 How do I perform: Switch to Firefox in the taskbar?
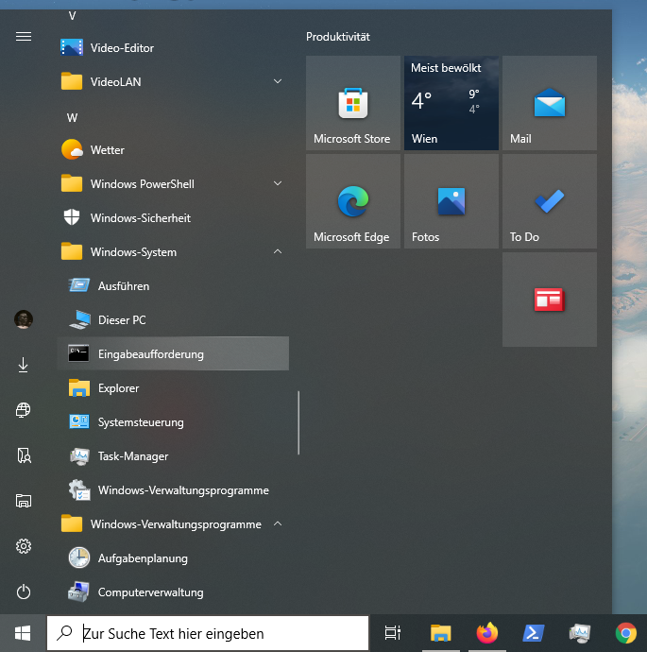[487, 633]
